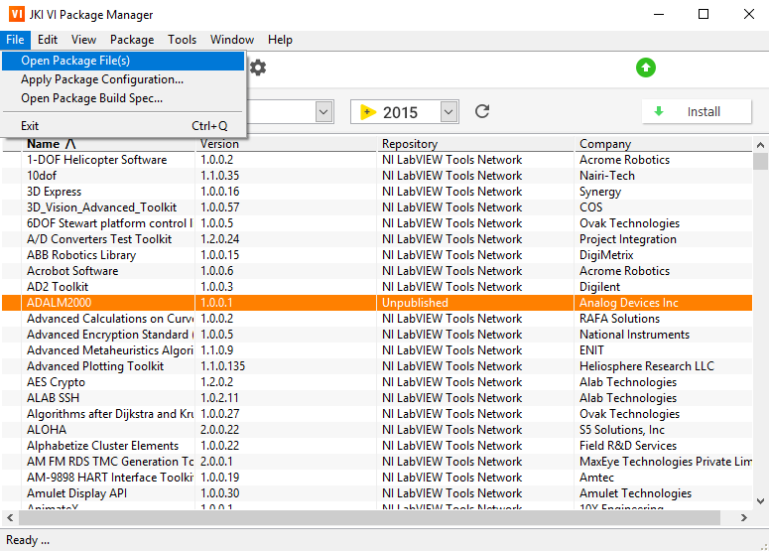The width and height of the screenshot is (769, 551).
Task: Click the settings gear icon in toolbar
Action: [258, 68]
